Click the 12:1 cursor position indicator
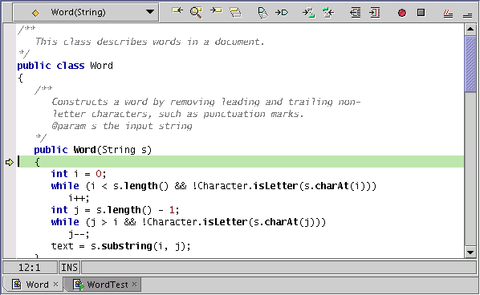 30,268
